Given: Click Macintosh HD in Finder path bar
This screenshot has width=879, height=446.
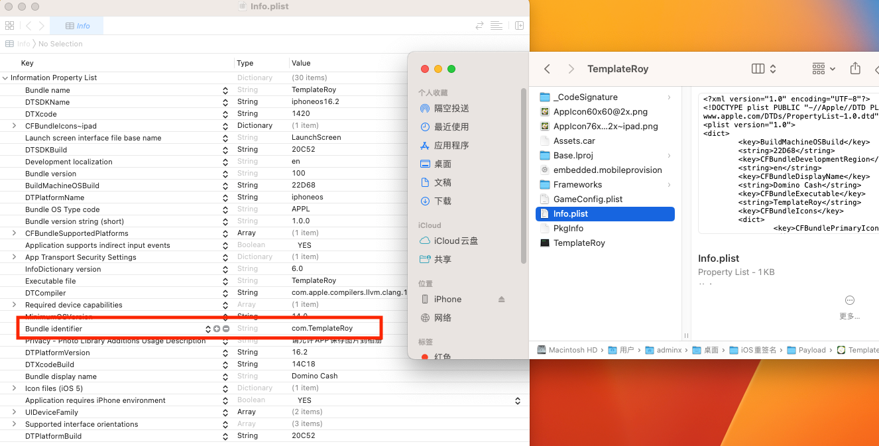Looking at the screenshot, I should 567,350.
